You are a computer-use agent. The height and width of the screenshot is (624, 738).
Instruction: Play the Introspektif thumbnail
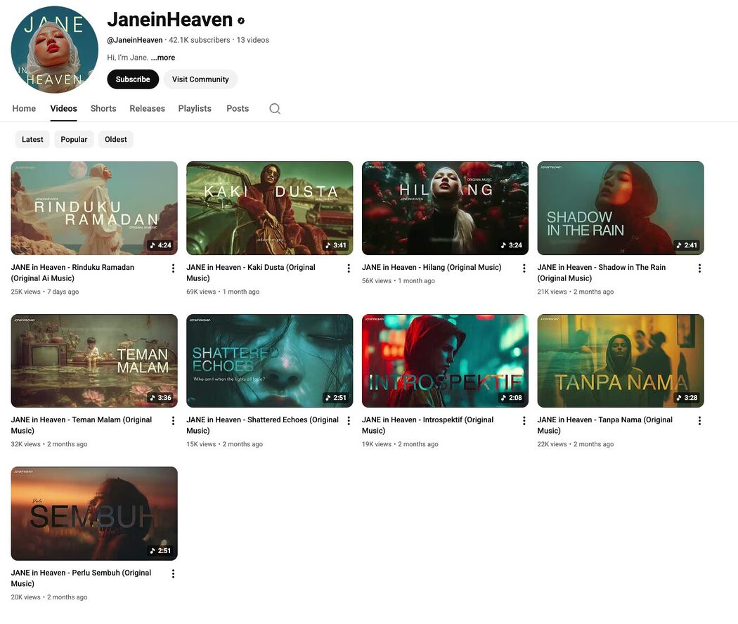(x=445, y=361)
